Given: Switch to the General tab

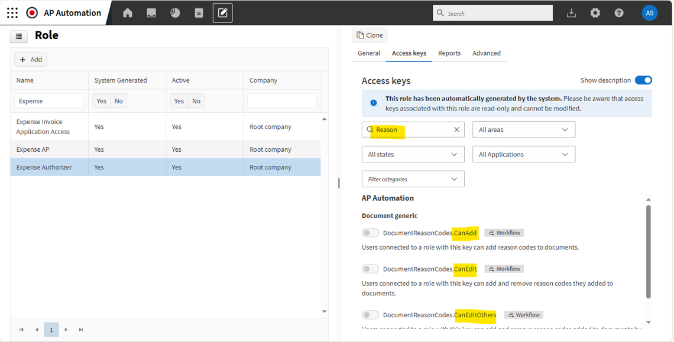Looking at the screenshot, I should (369, 53).
